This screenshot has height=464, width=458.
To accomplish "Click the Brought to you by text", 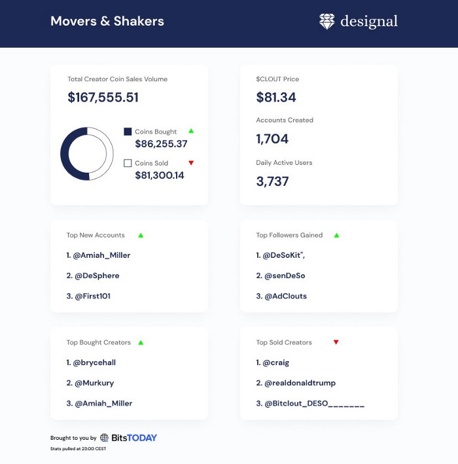I will tap(73, 438).
